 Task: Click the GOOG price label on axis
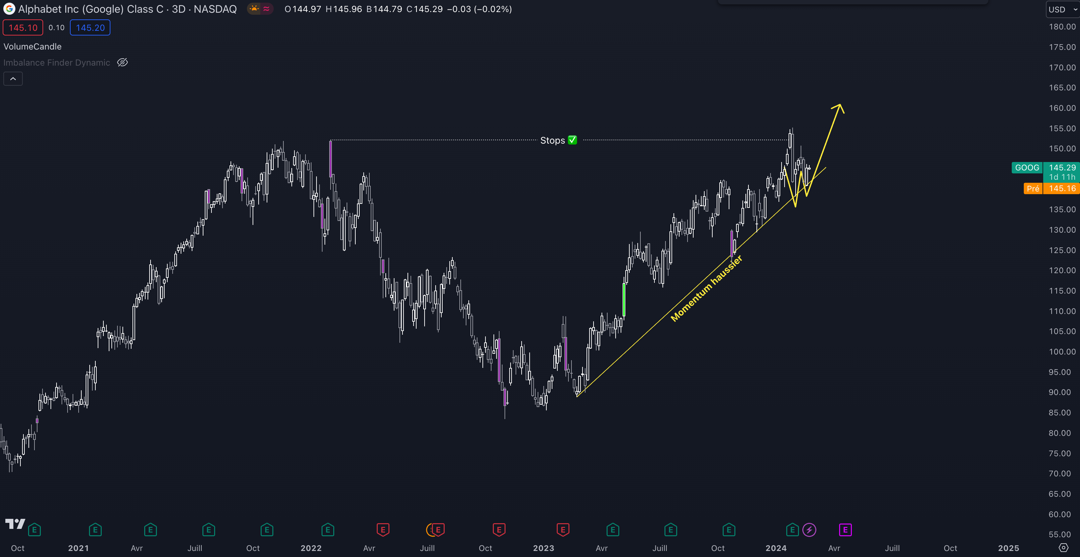tap(1027, 168)
